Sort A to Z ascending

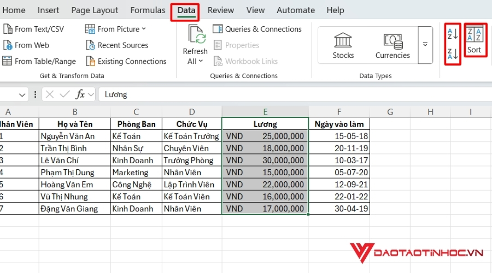pos(453,33)
